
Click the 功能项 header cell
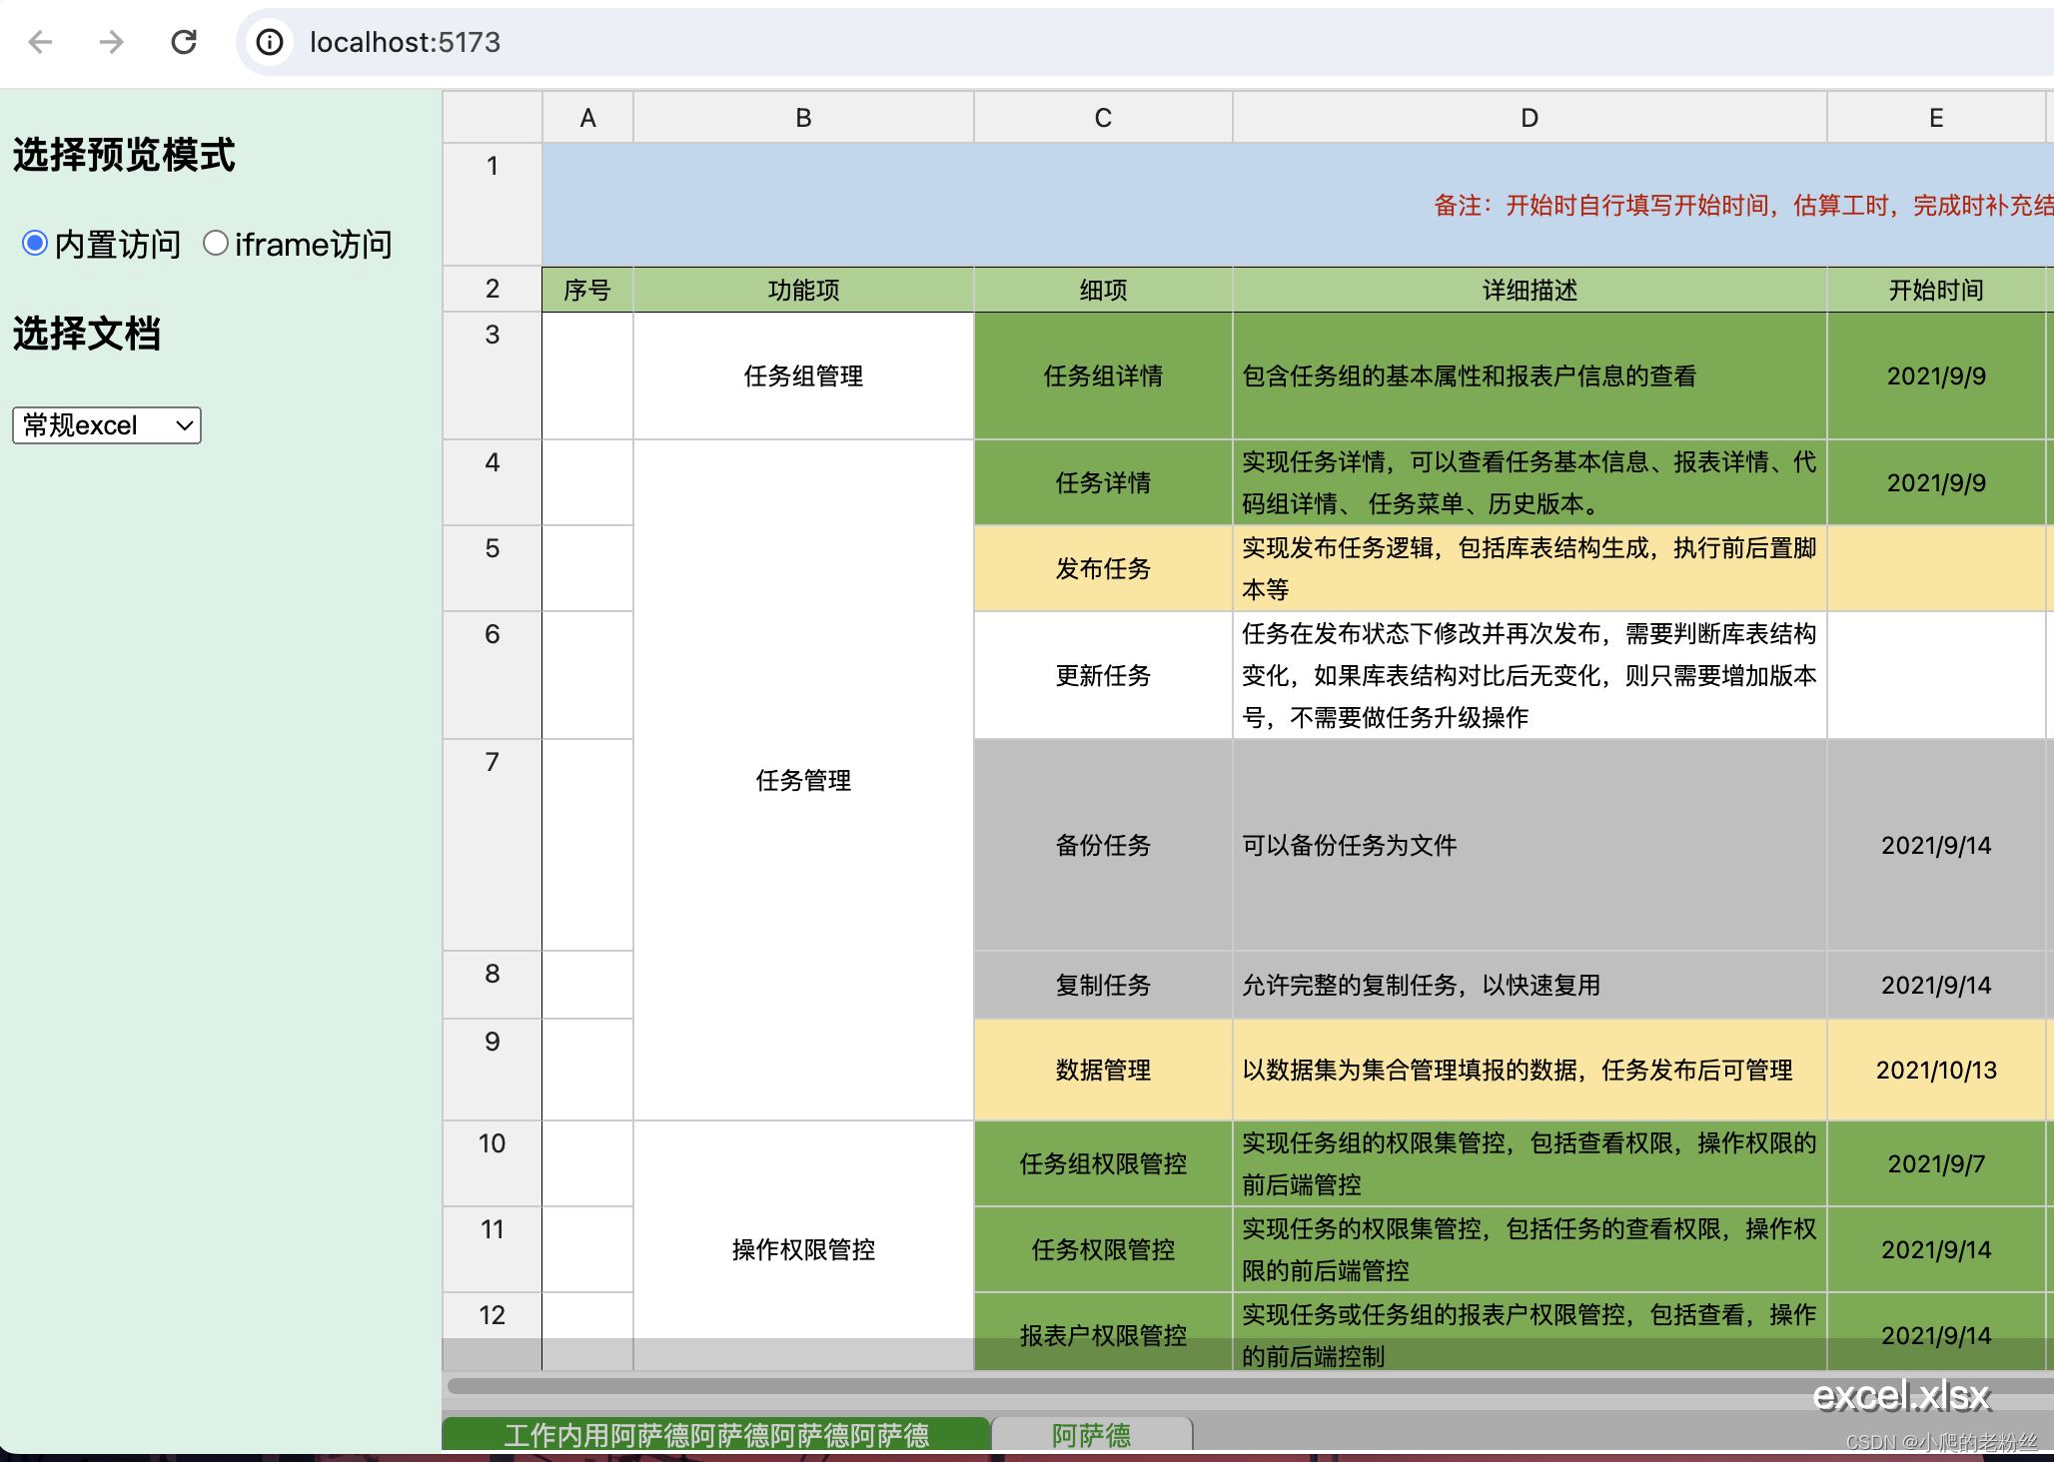tap(803, 290)
